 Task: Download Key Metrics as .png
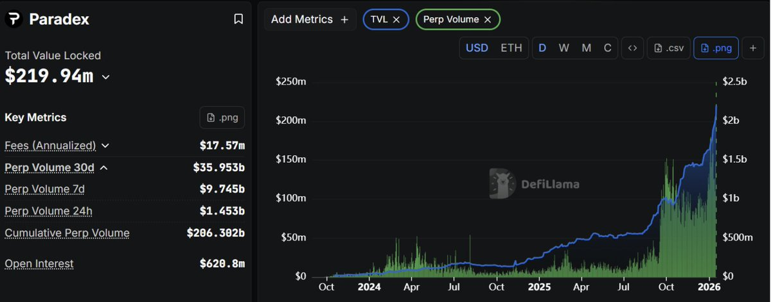pos(222,117)
